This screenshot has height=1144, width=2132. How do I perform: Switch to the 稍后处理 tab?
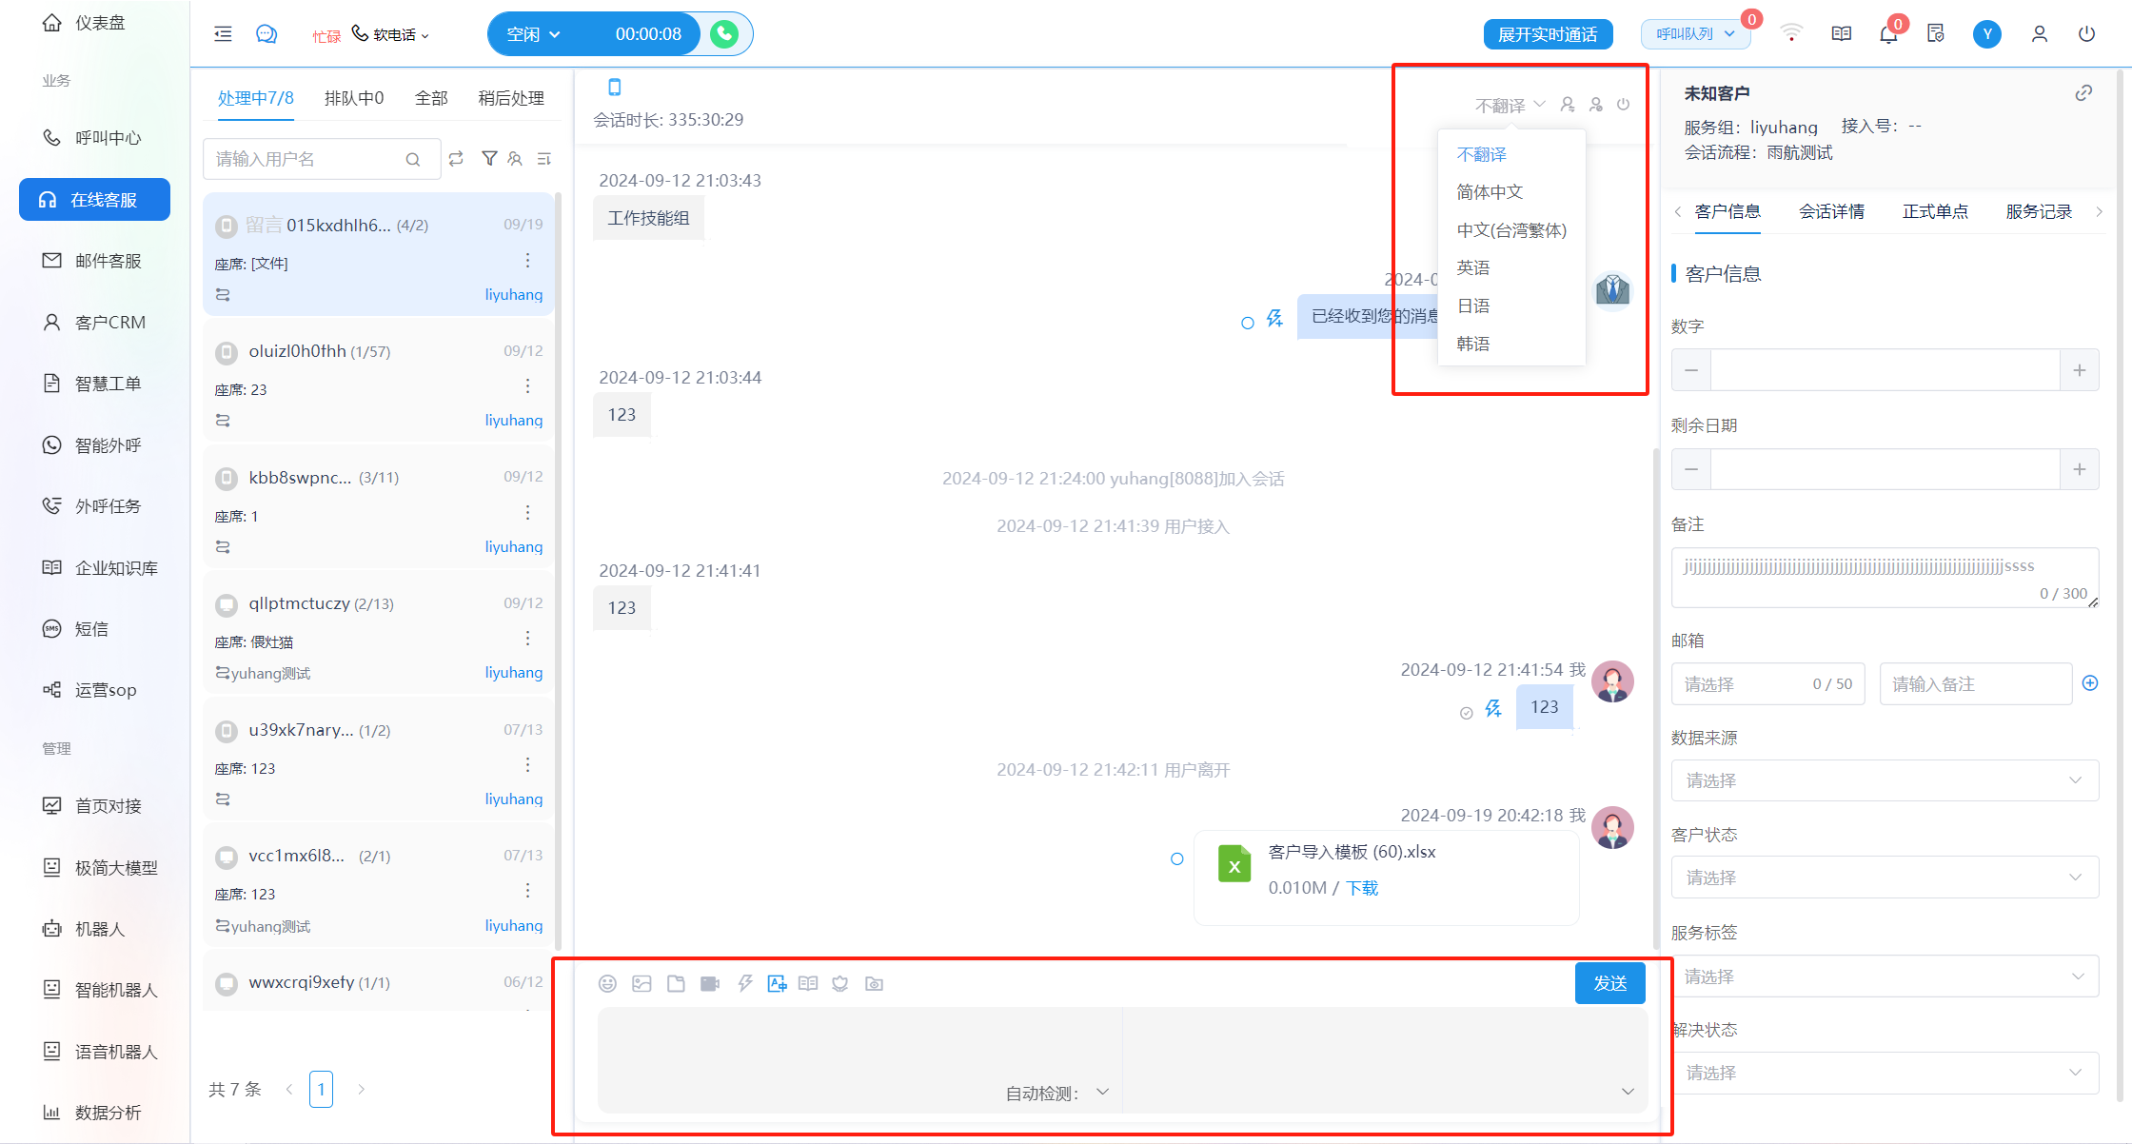coord(511,98)
